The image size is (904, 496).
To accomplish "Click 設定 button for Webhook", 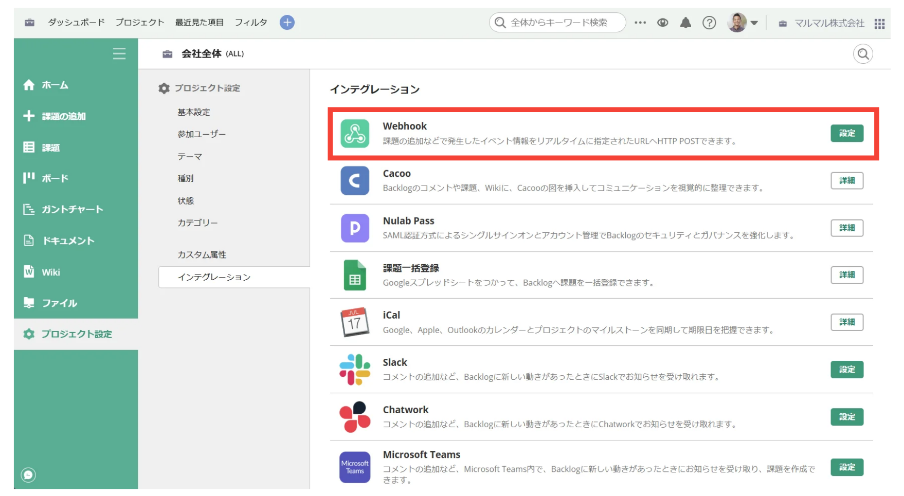I will (x=847, y=134).
